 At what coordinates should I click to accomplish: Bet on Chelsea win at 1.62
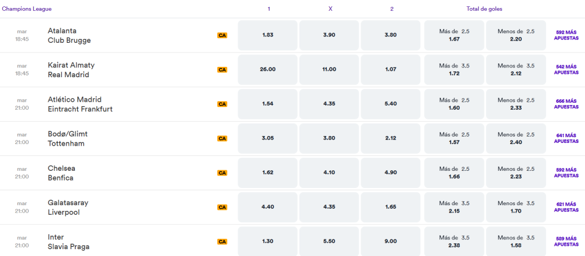267,173
